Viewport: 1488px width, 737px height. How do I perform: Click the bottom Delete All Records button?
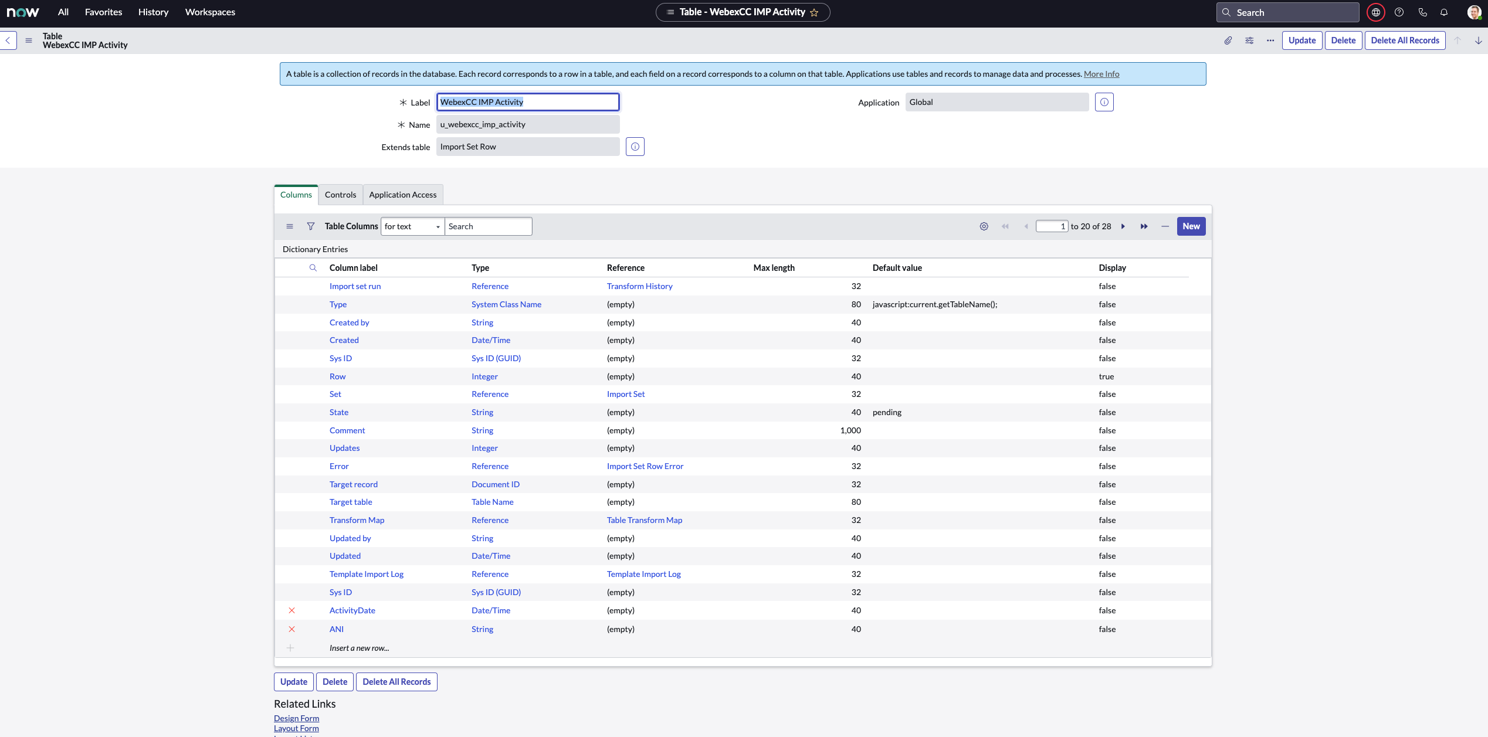pyautogui.click(x=396, y=682)
